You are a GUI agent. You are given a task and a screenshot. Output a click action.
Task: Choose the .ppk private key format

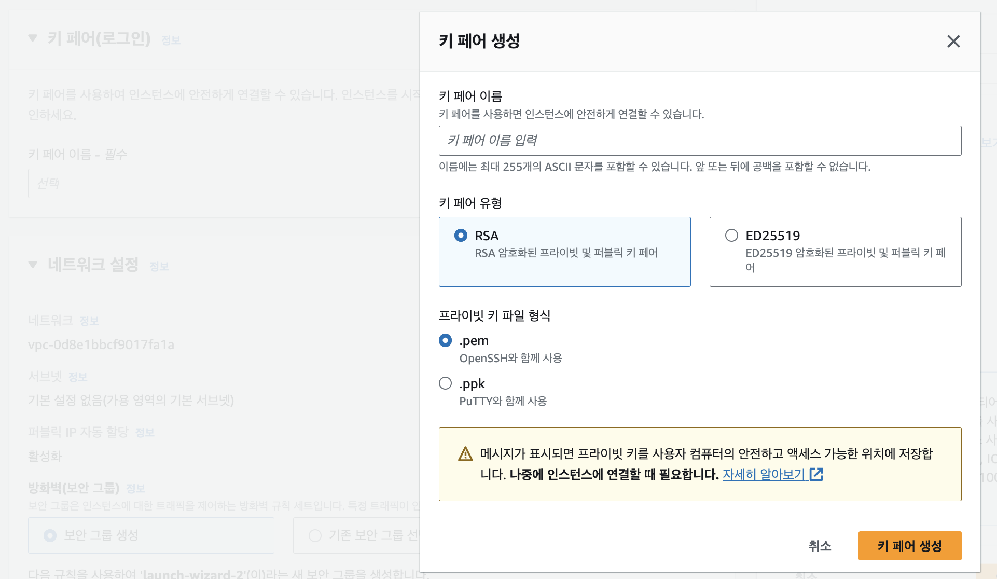coord(445,383)
